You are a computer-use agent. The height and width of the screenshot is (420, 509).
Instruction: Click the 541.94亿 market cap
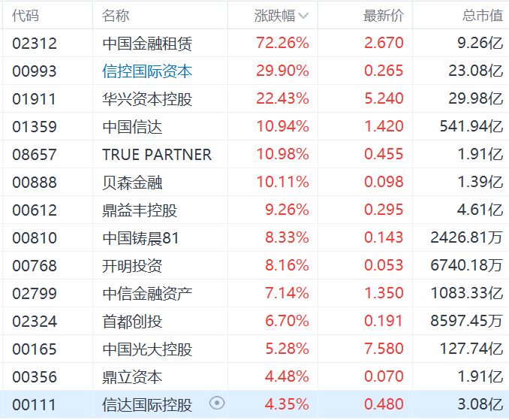pyautogui.click(x=471, y=126)
